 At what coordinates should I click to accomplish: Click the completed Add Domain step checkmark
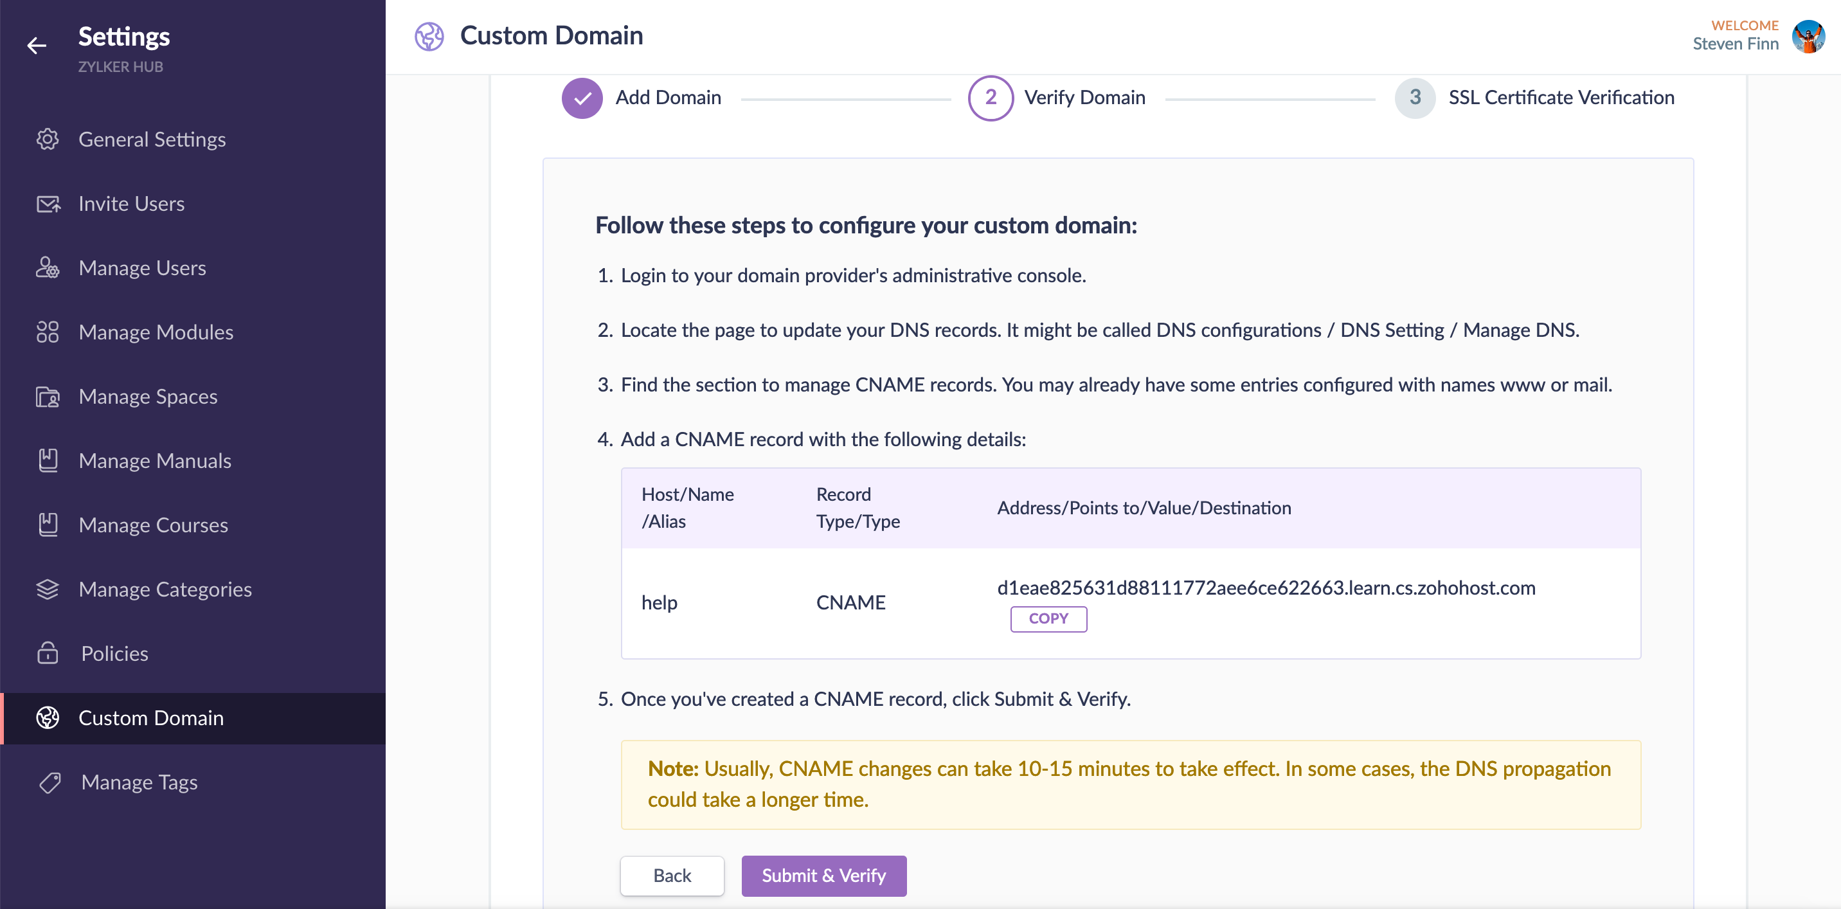(582, 98)
